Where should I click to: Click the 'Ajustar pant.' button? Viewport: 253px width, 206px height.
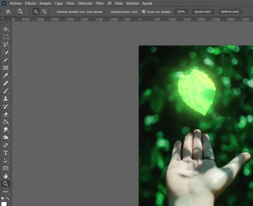point(203,12)
